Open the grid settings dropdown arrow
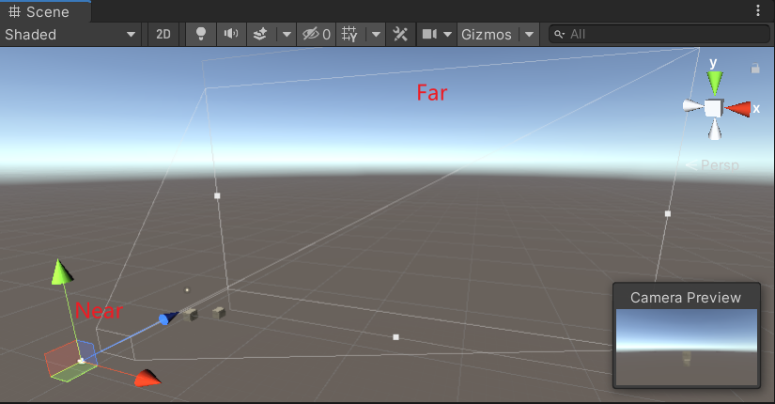The image size is (775, 404). [x=376, y=35]
